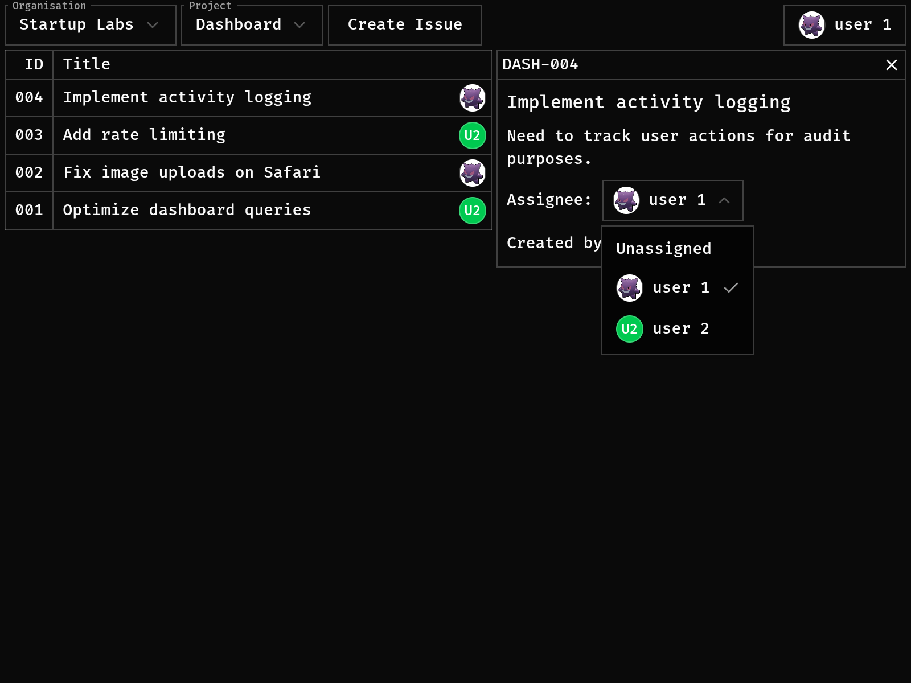Image resolution: width=911 pixels, height=683 pixels.
Task: Open the user 1 account button
Action: [844, 25]
